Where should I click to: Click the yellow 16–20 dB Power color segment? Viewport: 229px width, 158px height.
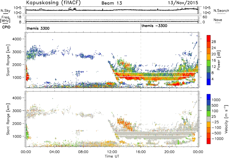209,57
